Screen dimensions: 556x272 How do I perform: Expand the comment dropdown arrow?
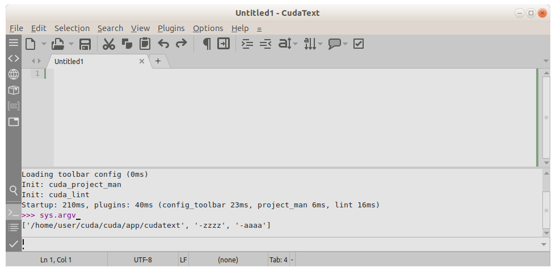[346, 44]
